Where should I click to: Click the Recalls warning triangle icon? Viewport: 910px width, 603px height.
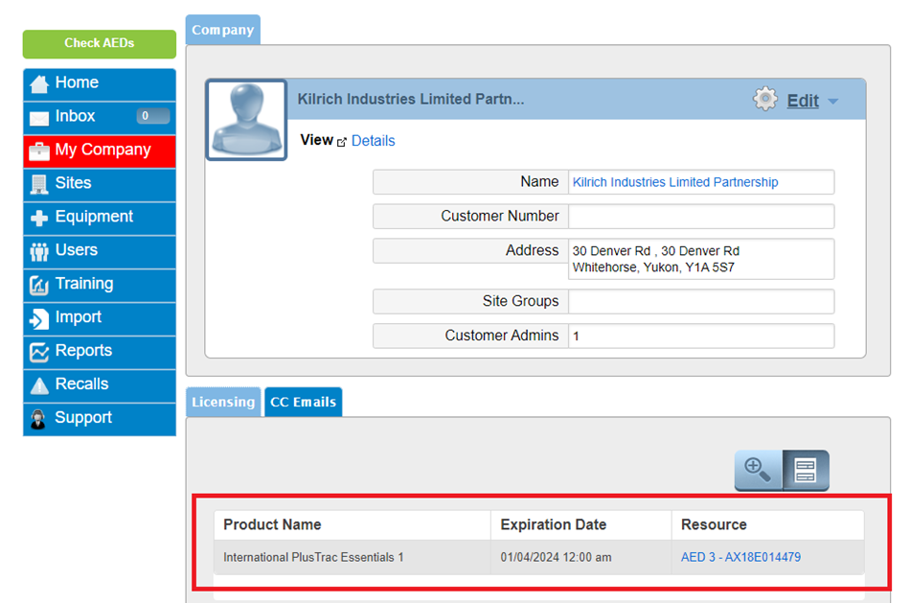tap(39, 385)
